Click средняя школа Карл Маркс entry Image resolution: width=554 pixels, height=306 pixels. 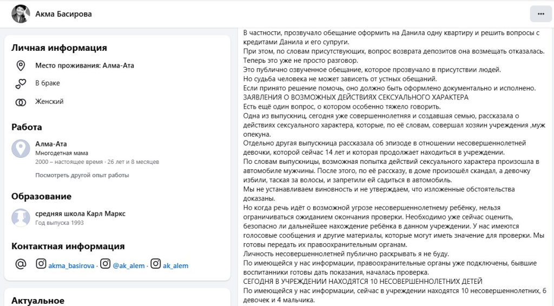pyautogui.click(x=81, y=214)
